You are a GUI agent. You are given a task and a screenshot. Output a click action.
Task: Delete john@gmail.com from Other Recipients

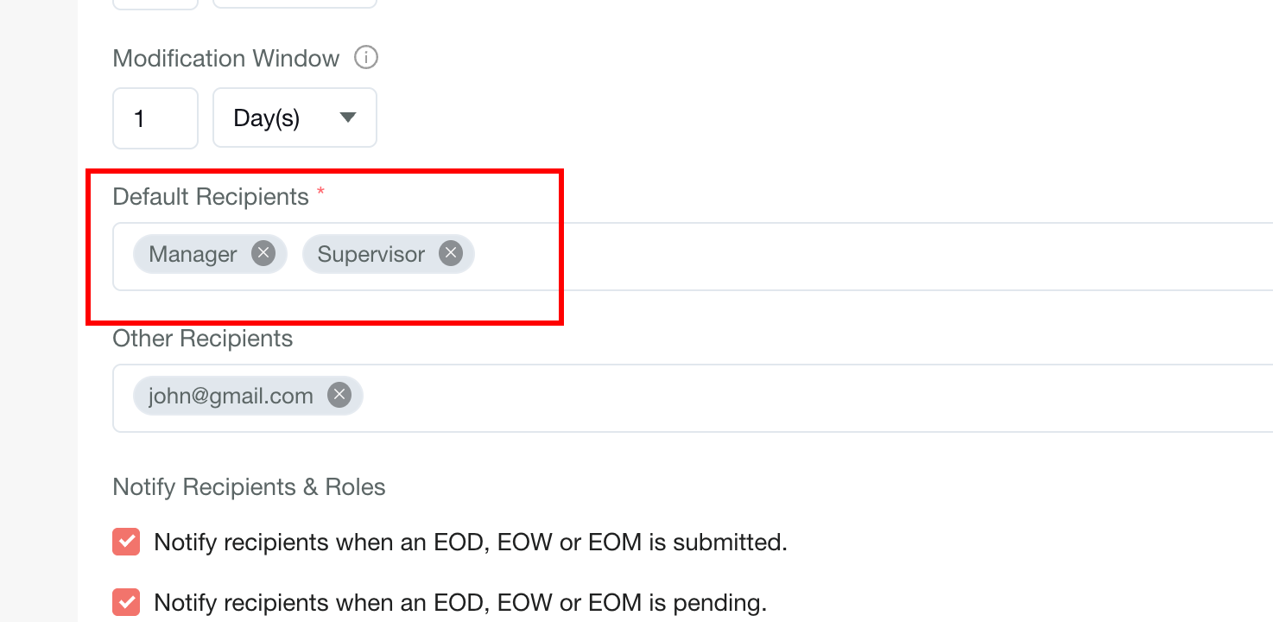point(339,395)
